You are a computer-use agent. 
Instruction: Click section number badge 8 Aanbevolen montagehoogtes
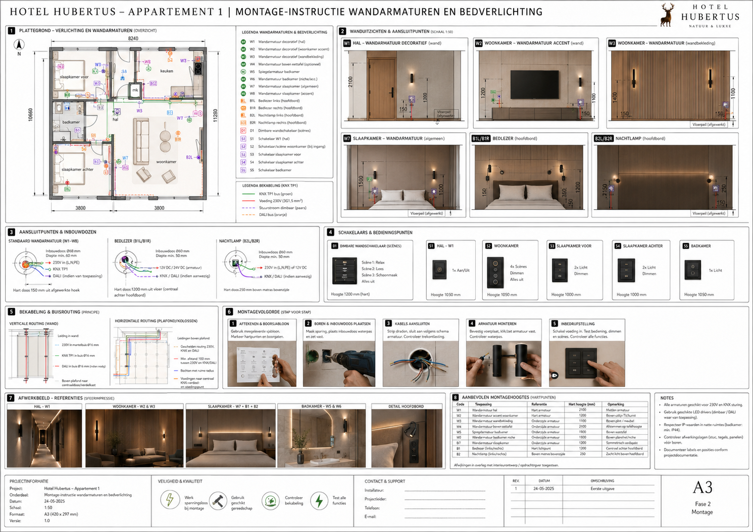(x=455, y=397)
